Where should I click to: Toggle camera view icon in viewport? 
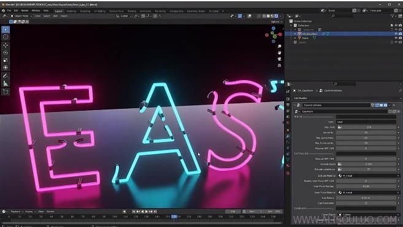pyautogui.click(x=279, y=59)
